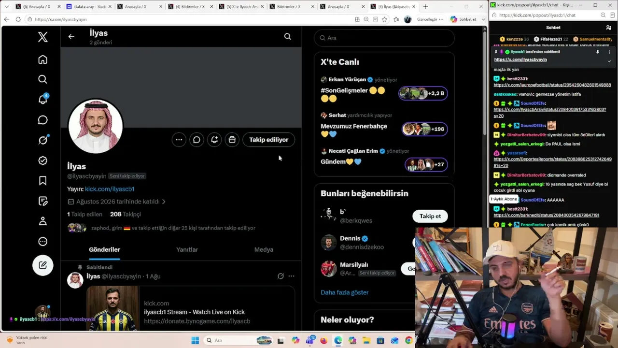The width and height of the screenshot is (618, 348).
Task: Send a message to İlyas
Action: coord(197,140)
